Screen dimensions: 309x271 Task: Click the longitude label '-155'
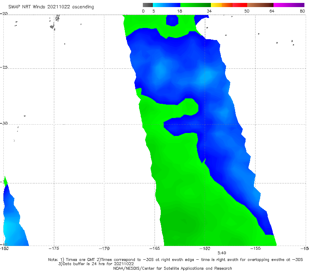pyautogui.click(x=256, y=248)
